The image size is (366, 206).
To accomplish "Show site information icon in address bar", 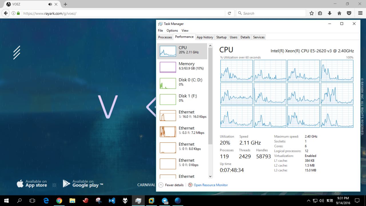I will [x=13, y=13].
